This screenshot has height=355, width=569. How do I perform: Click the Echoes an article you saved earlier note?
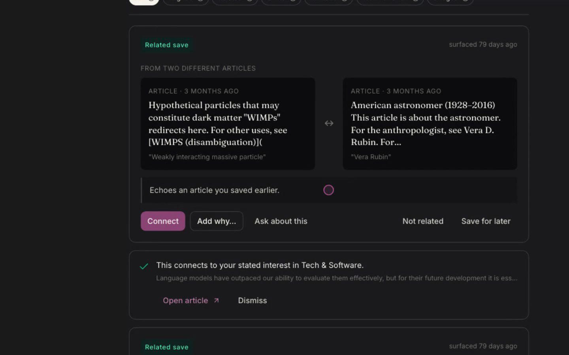pyautogui.click(x=215, y=190)
